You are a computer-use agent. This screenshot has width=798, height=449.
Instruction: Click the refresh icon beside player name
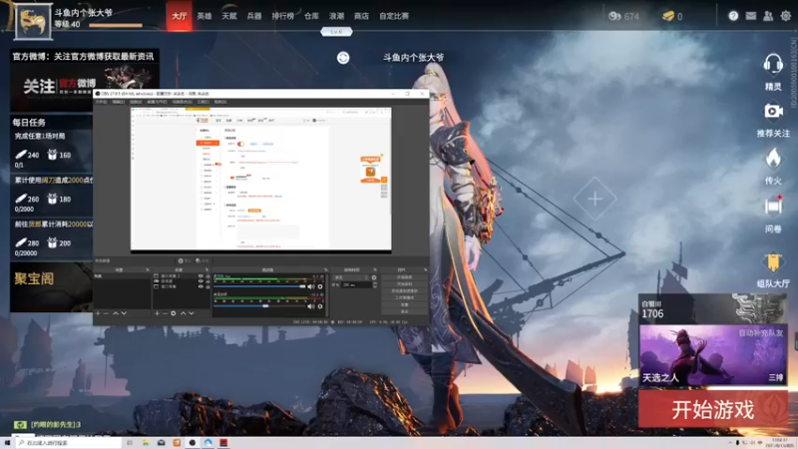[x=343, y=58]
